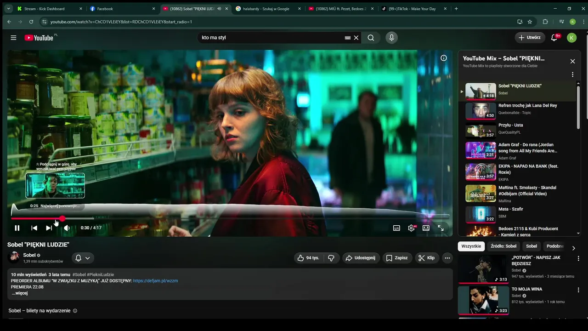
Task: Open more actions three-dot menu under video
Action: pyautogui.click(x=447, y=258)
